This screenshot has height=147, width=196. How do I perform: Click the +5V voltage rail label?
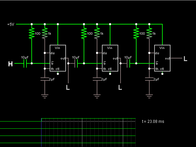point(11,24)
